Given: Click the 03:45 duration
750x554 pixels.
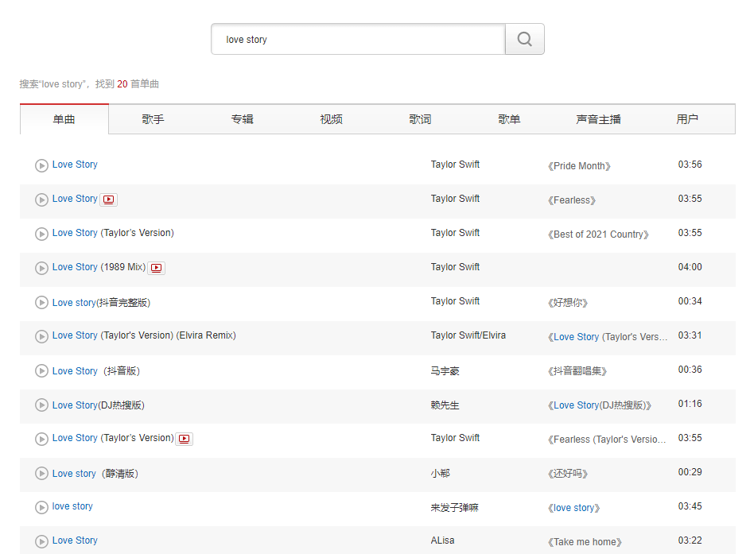Looking at the screenshot, I should (x=690, y=506).
